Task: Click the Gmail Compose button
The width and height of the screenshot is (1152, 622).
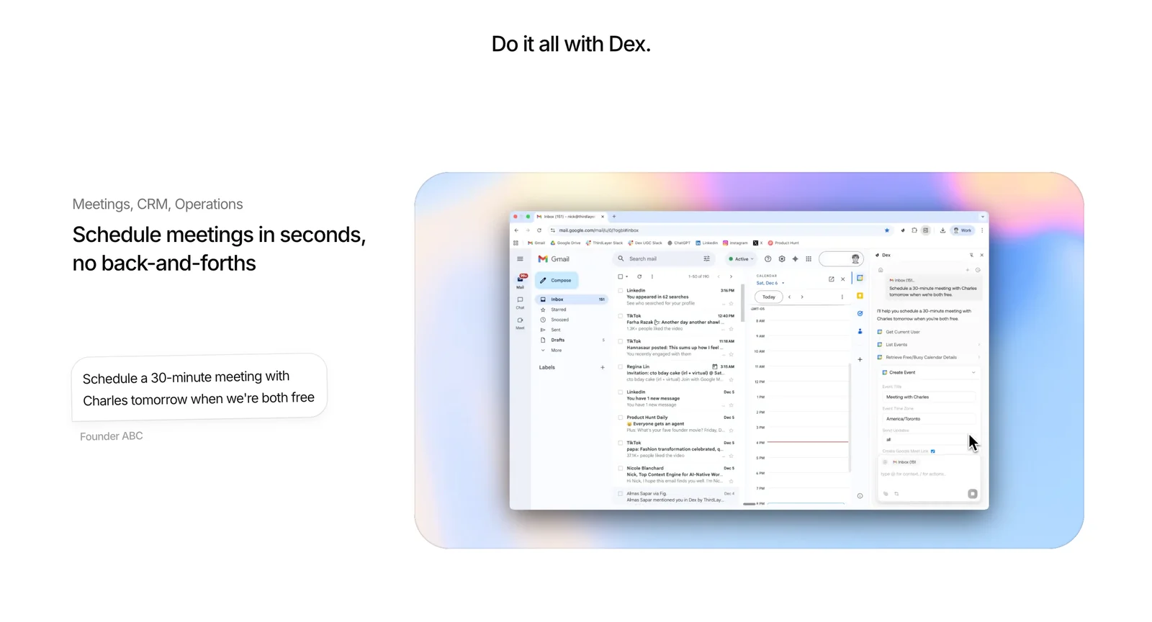Action: 556,280
